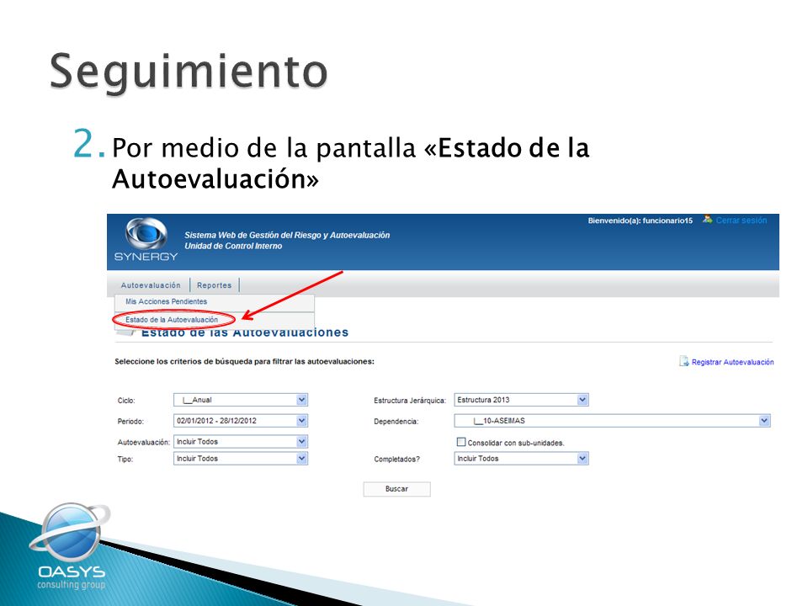808x606 pixels.
Task: Click the Ciclo label
Action: (126, 401)
